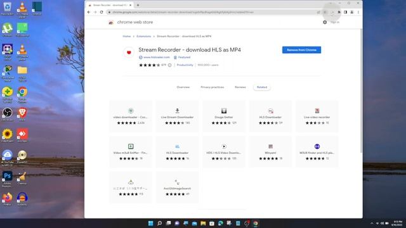Viewport: 406px width, 228px height.
Task: Open the video downloader - Coc... card
Action: click(131, 117)
